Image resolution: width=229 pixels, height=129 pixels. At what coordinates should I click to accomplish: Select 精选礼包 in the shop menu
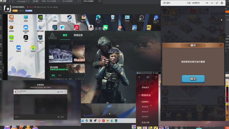point(146,95)
